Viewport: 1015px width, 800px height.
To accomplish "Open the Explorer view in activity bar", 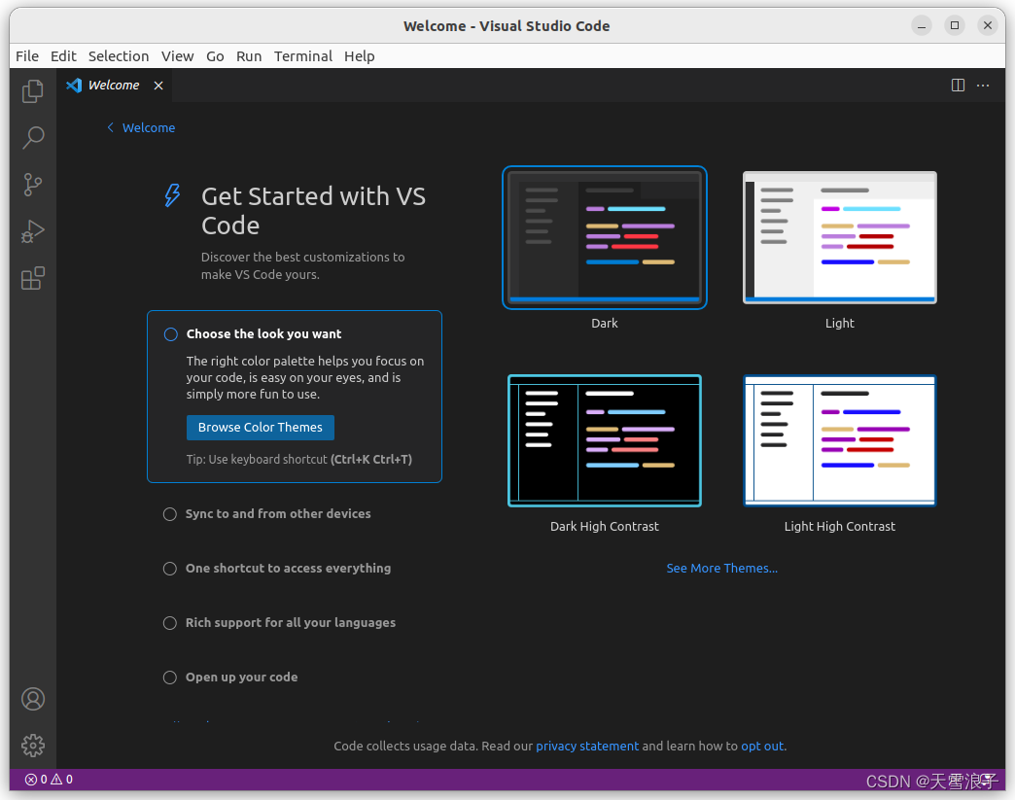I will point(33,90).
